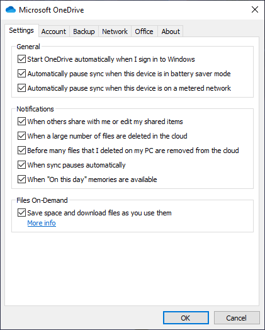The width and height of the screenshot is (265, 330).
Task: Confirm settings with the OK button
Action: 186,318
